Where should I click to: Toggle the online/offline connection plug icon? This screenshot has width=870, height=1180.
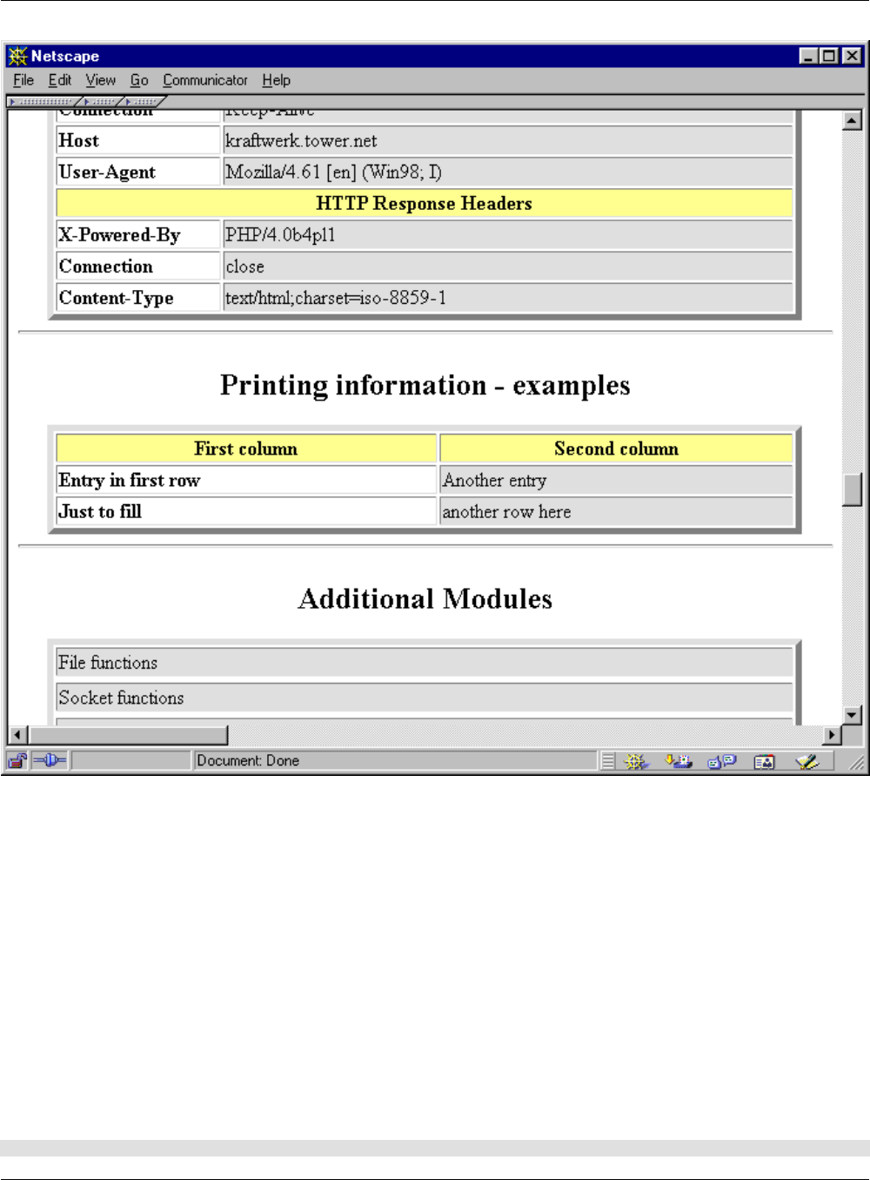tap(50, 761)
